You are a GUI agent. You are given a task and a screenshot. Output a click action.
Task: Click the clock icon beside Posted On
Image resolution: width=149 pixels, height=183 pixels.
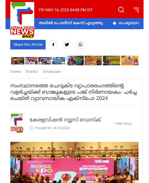(32, 128)
